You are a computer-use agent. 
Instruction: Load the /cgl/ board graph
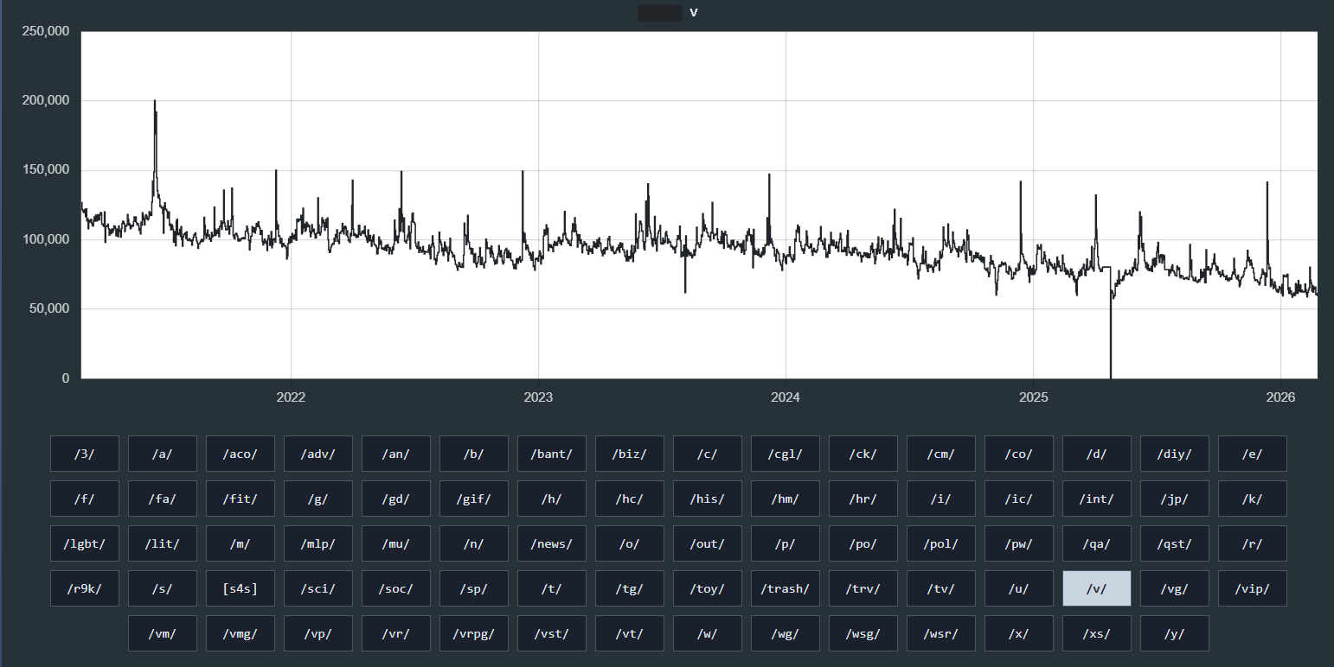tap(786, 454)
